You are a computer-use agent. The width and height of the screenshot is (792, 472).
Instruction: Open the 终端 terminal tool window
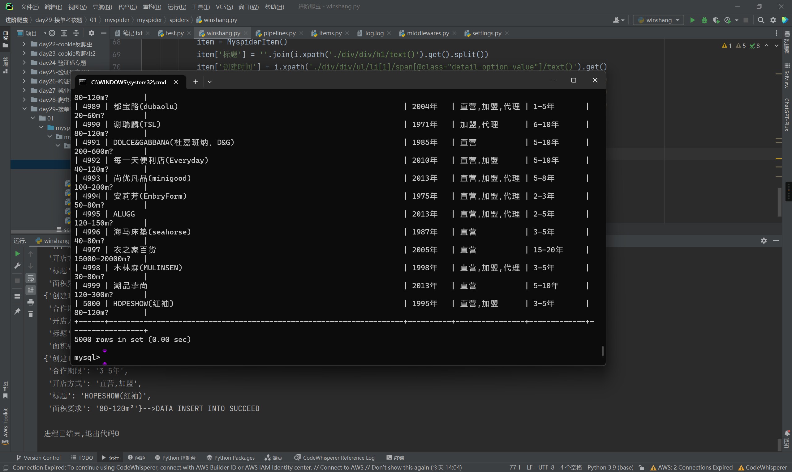pyautogui.click(x=395, y=458)
